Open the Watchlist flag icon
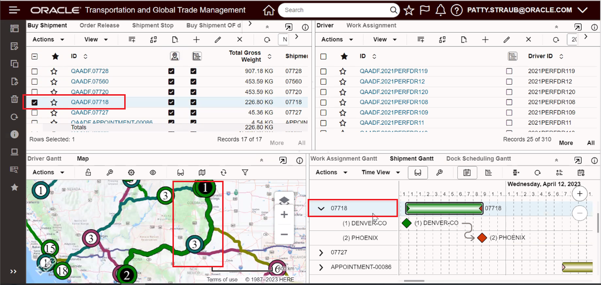Image resolution: width=601 pixels, height=285 pixels. tap(424, 10)
